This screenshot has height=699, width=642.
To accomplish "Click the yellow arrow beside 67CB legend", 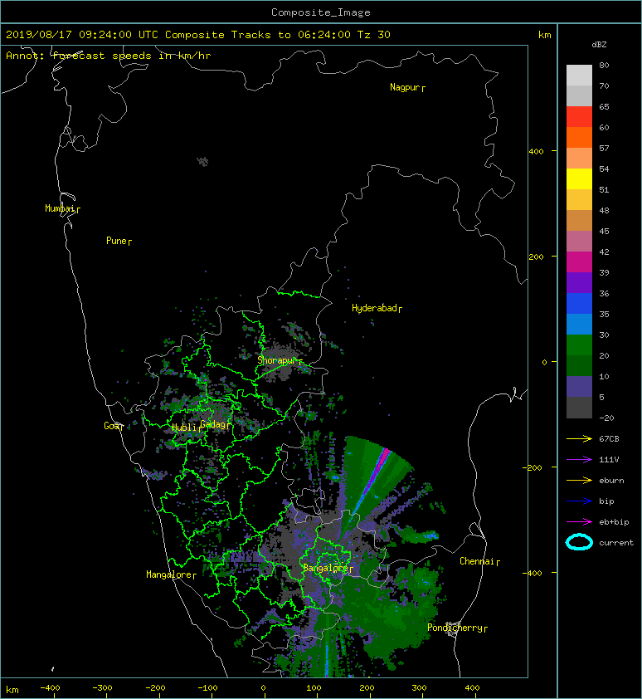I will [579, 439].
